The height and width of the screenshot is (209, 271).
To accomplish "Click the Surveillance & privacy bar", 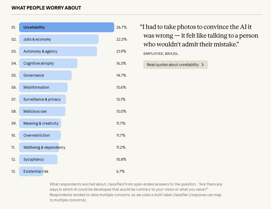I will [42, 99].
